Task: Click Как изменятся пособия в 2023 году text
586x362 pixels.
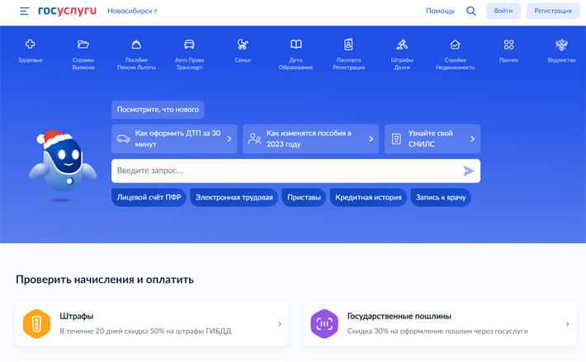Action: pyautogui.click(x=309, y=139)
